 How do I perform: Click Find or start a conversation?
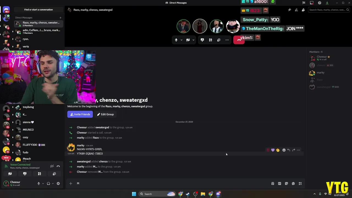tap(38, 10)
